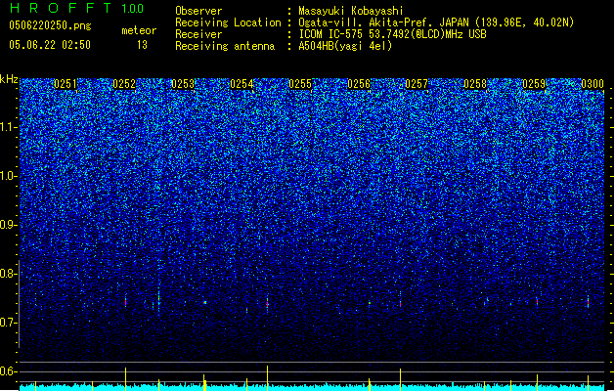
Task: Click the tallest yellow power spike after 0254
Action: (x=268, y=378)
